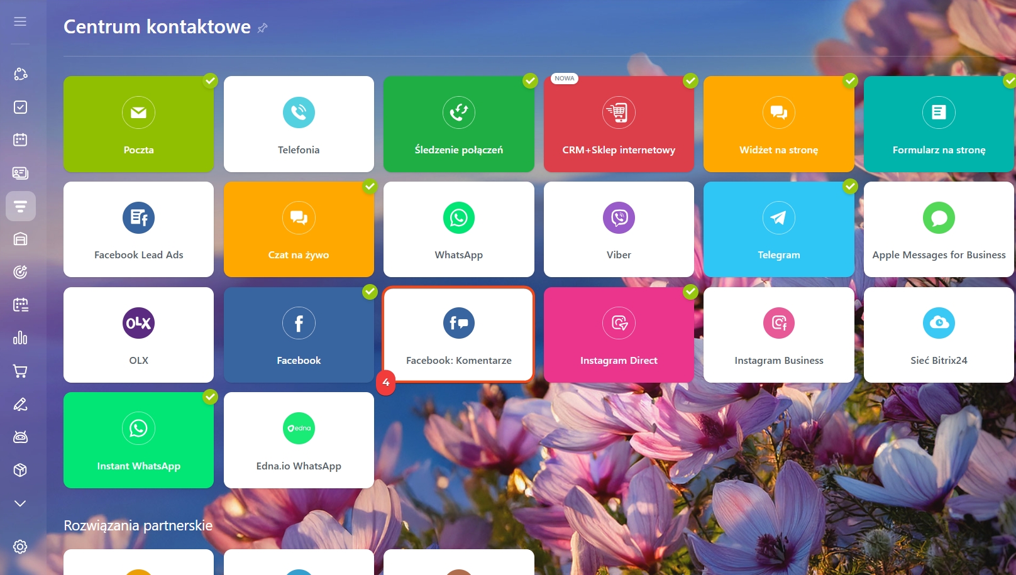
Task: Click the Viber logo icon
Action: point(619,217)
